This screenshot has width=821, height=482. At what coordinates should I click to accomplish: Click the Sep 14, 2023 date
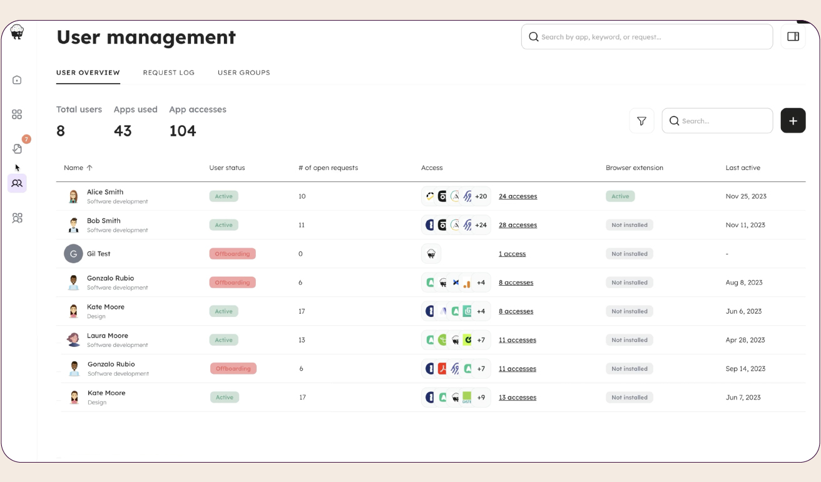pos(746,369)
